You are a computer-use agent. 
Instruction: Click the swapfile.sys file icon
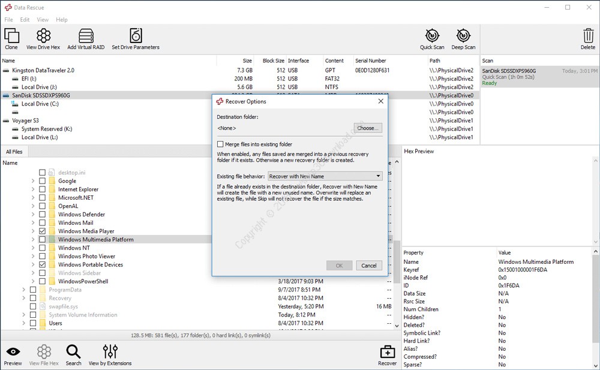(43, 306)
